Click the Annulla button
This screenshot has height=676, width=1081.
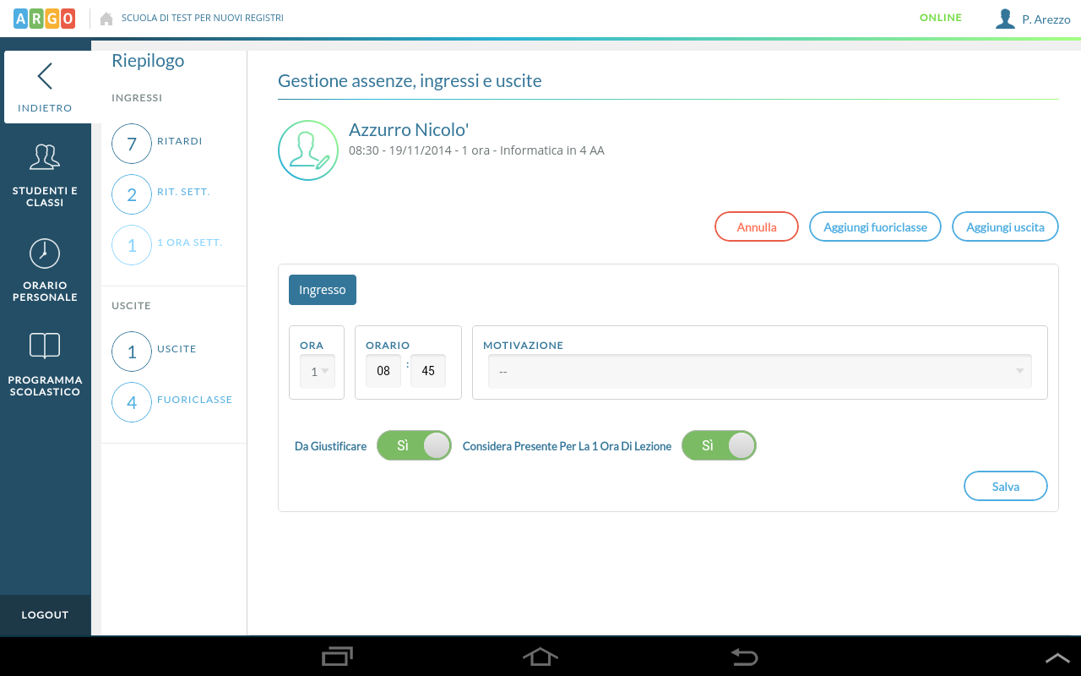point(757,227)
